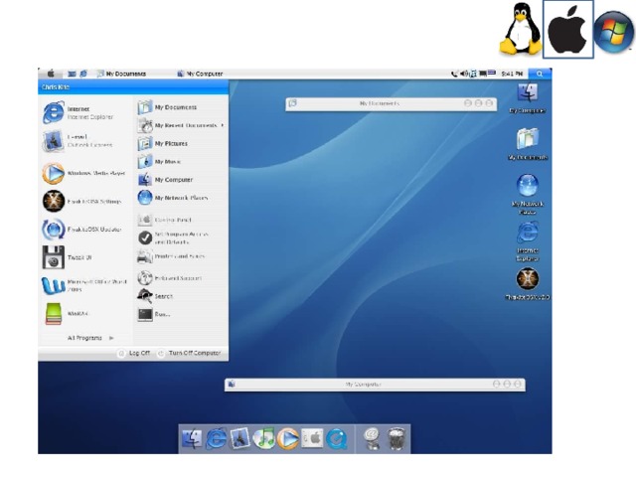636x477 pixels.
Task: Open Help and Support entry
Action: 170,278
